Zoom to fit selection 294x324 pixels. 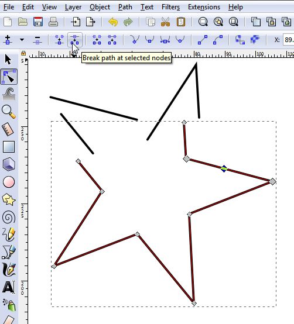[x=203, y=22]
